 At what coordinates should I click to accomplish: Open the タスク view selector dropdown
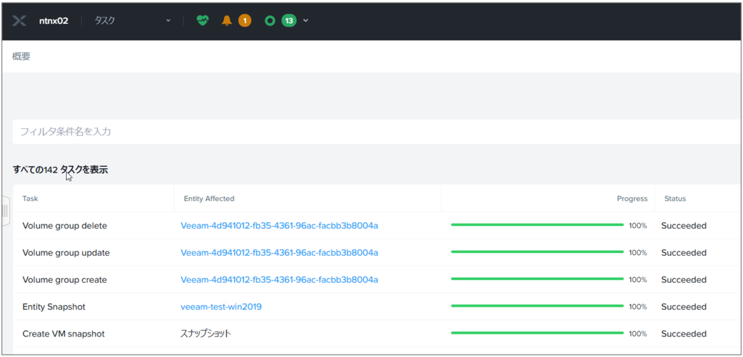[133, 20]
